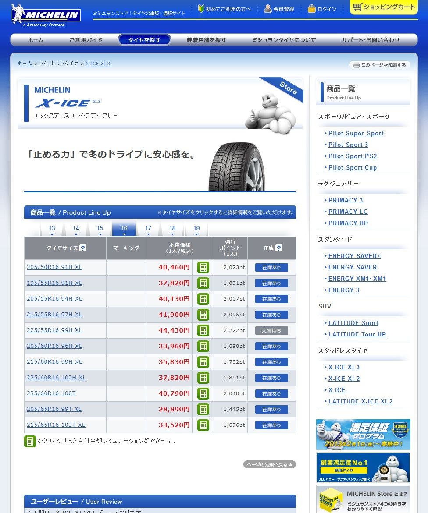Screen dimensions: 428x513
Task: Open the shopping cart
Action: (x=383, y=7)
